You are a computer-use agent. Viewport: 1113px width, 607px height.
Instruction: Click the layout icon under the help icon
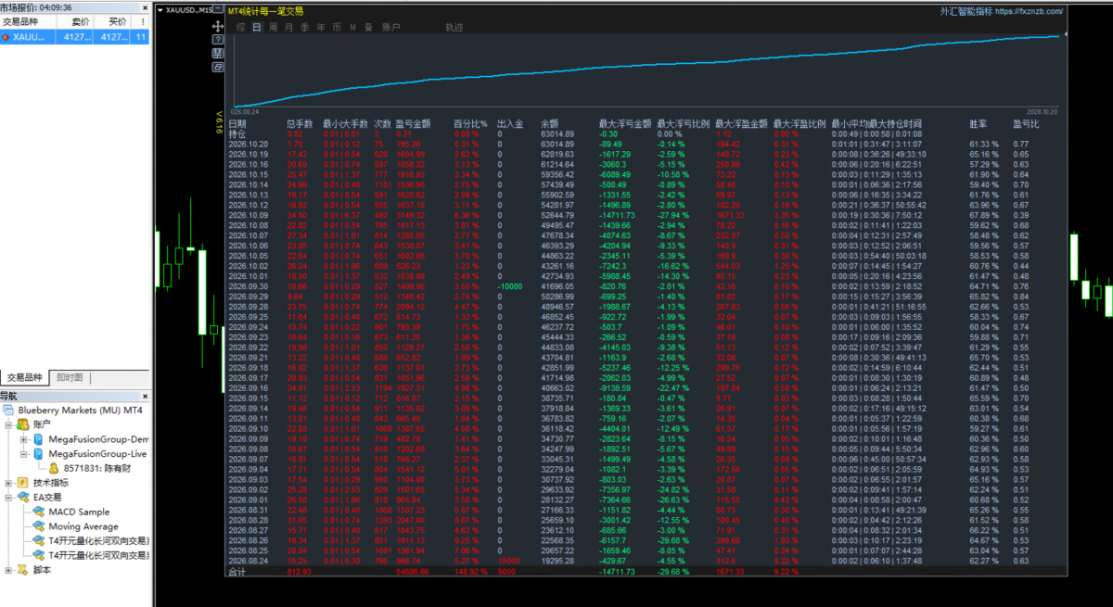tap(218, 54)
